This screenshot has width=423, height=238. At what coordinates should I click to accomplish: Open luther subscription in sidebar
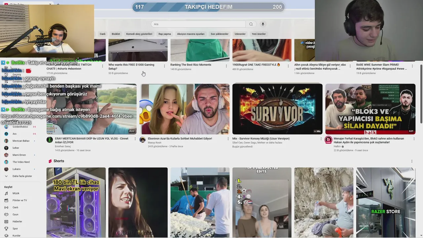[x=20, y=148]
